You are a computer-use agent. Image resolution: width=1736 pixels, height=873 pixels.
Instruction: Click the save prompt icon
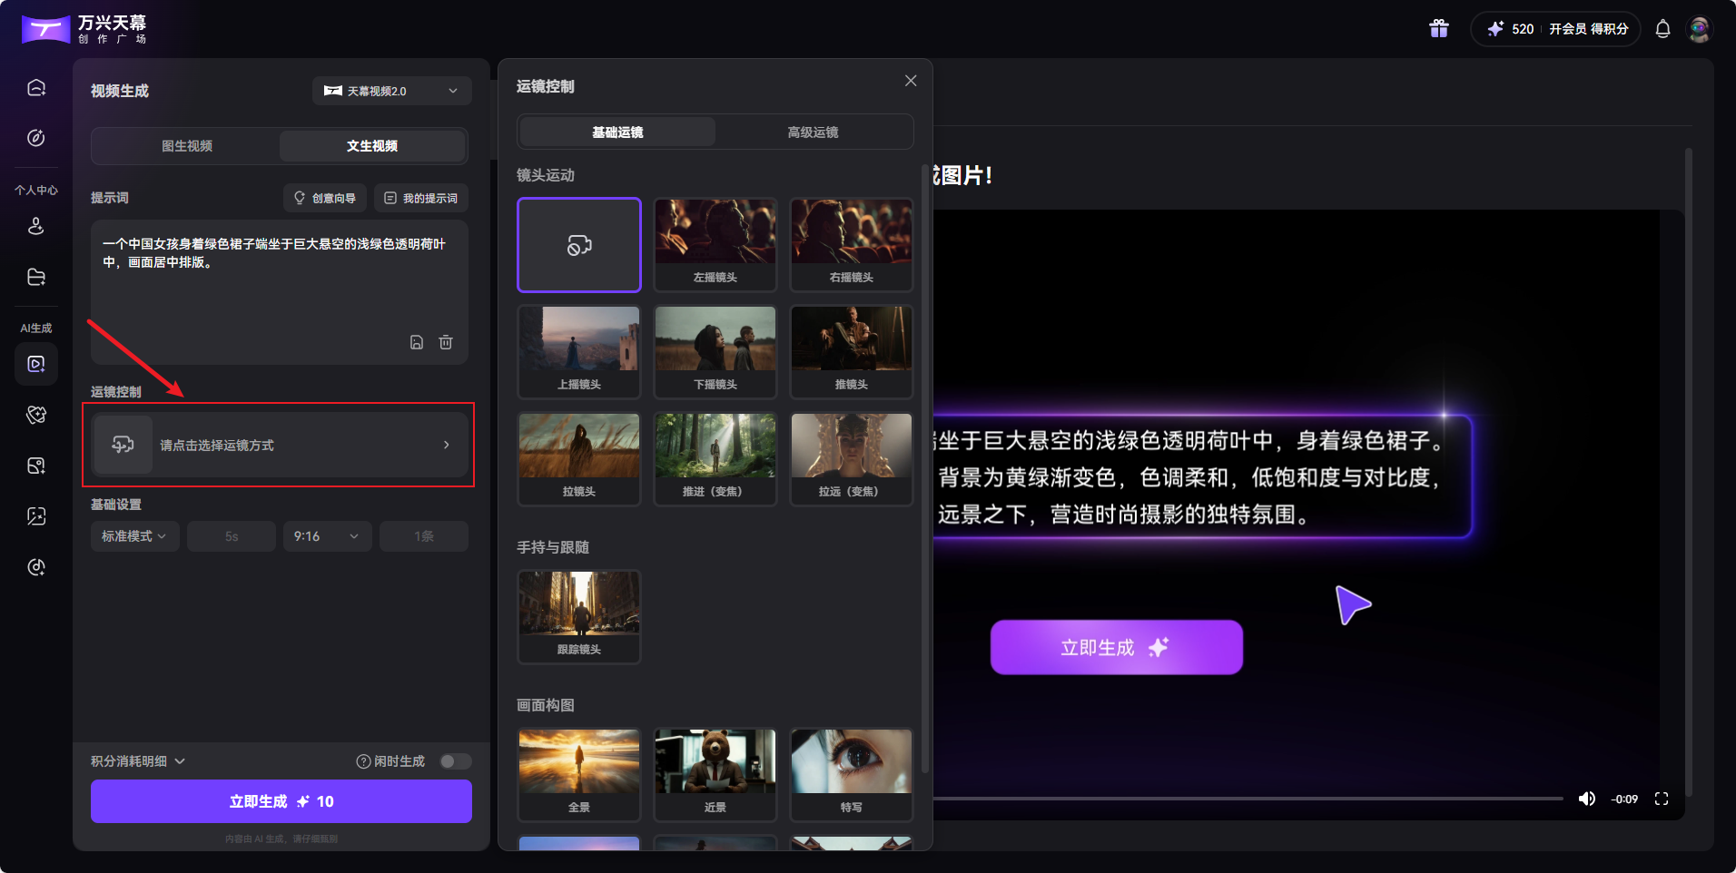click(417, 342)
